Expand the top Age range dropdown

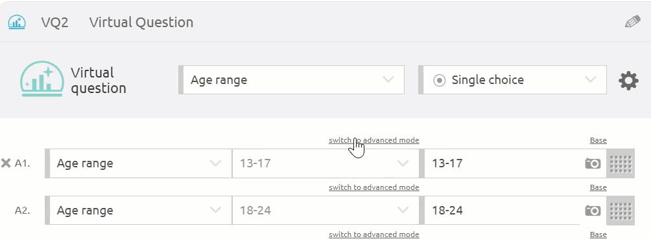coord(291,80)
